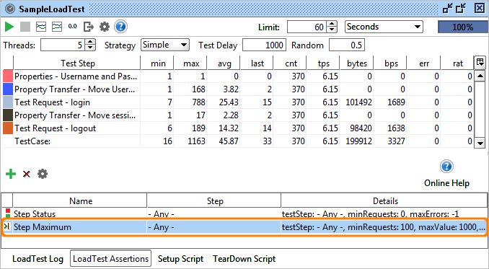Click the minimize-to-icon window button in title bar

click(448, 9)
